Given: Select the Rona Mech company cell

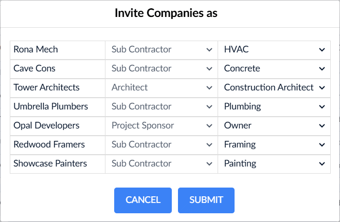Looking at the screenshot, I should (x=58, y=50).
